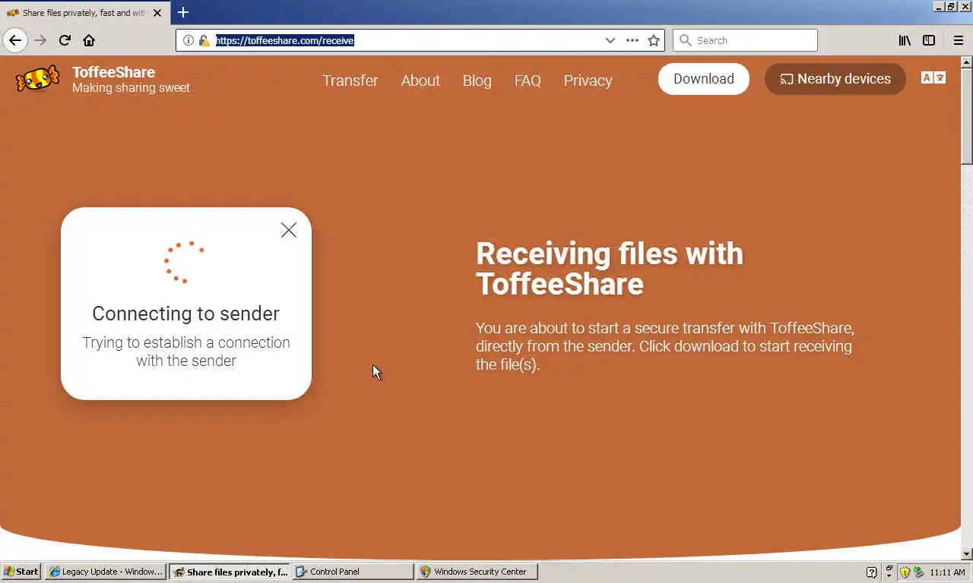Bookmark this page with the star icon

[654, 40]
